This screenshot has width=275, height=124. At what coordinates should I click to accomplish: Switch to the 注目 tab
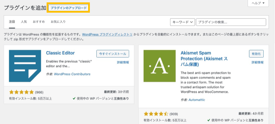pyautogui.click(x=12, y=22)
